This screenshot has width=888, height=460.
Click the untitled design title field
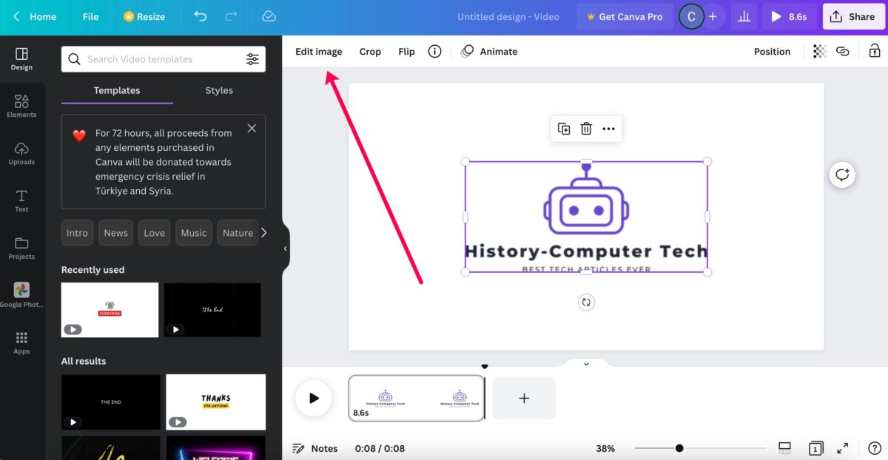[508, 16]
